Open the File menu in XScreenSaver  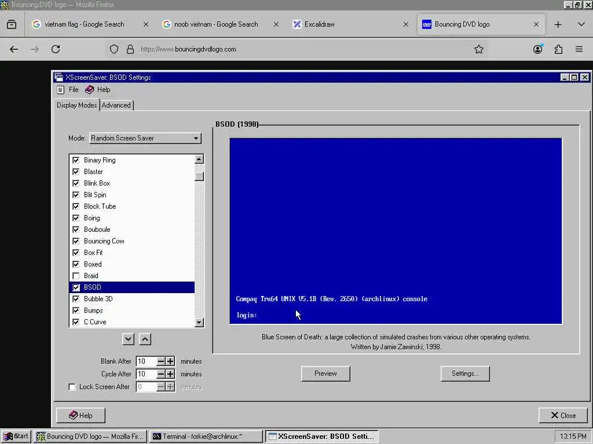pos(68,90)
